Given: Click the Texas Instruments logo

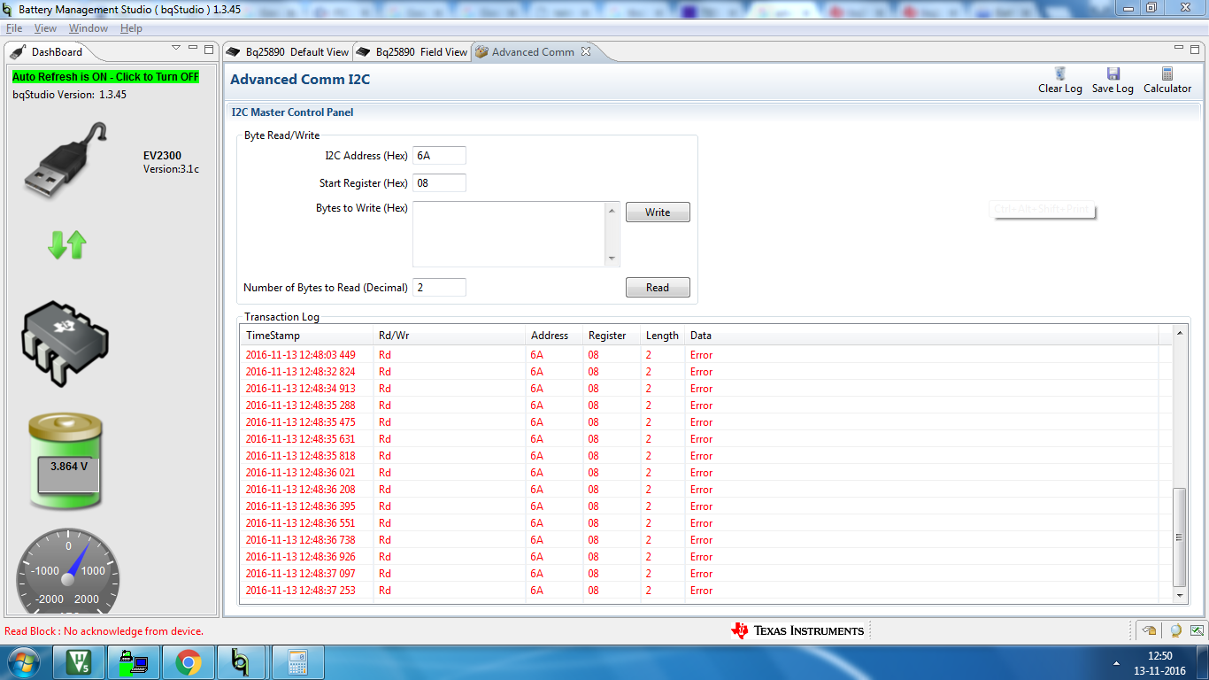Looking at the screenshot, I should point(797,630).
